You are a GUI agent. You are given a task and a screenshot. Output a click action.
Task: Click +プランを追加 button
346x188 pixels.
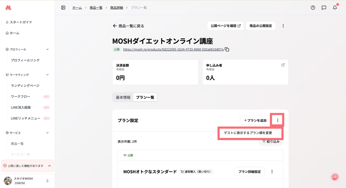255,120
